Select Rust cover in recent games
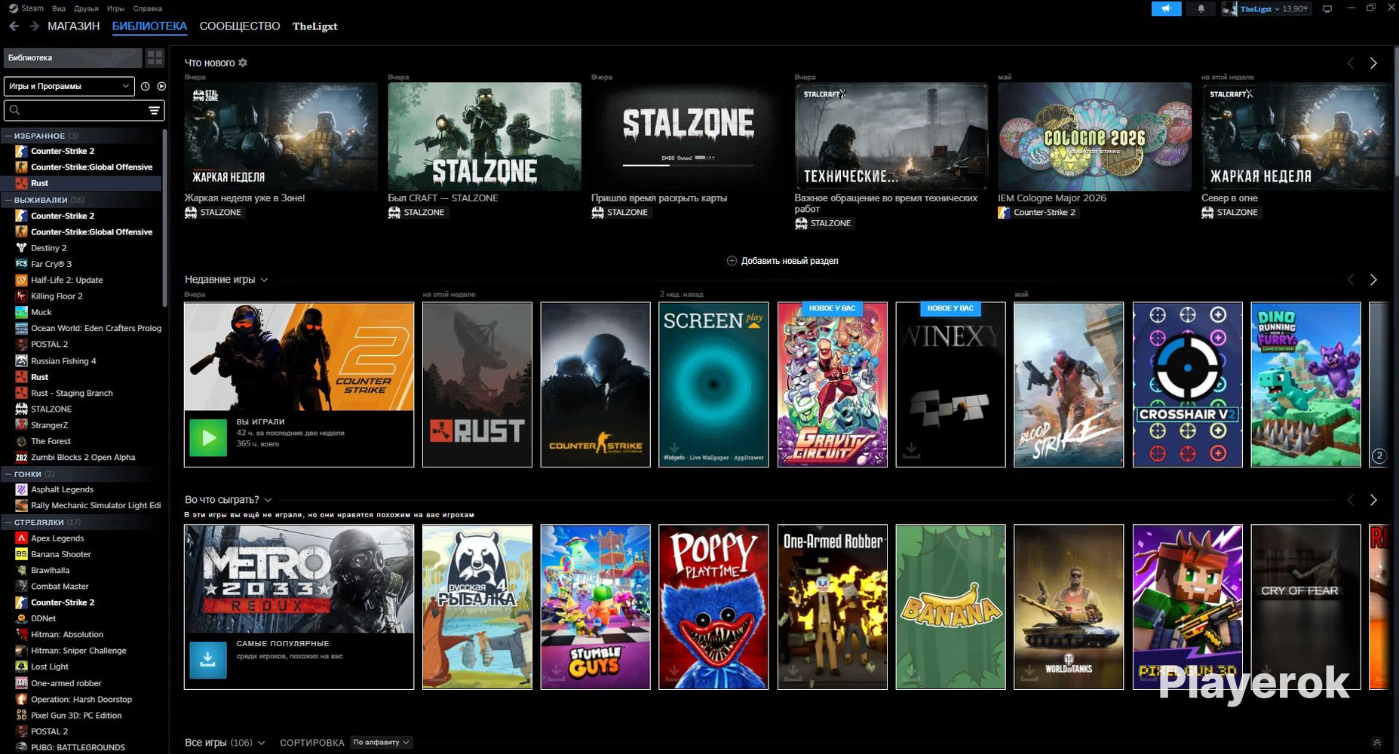Viewport: 1399px width, 754px height. click(477, 385)
